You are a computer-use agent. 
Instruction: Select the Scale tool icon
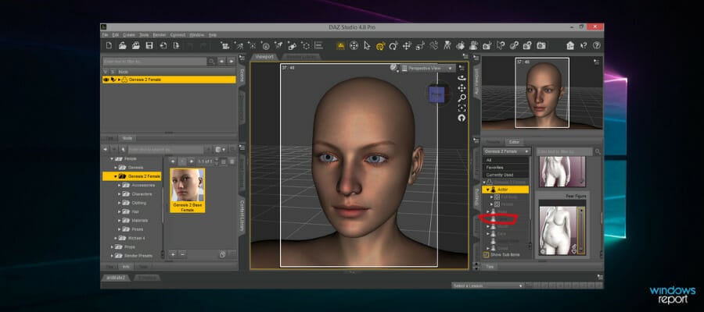coord(420,45)
